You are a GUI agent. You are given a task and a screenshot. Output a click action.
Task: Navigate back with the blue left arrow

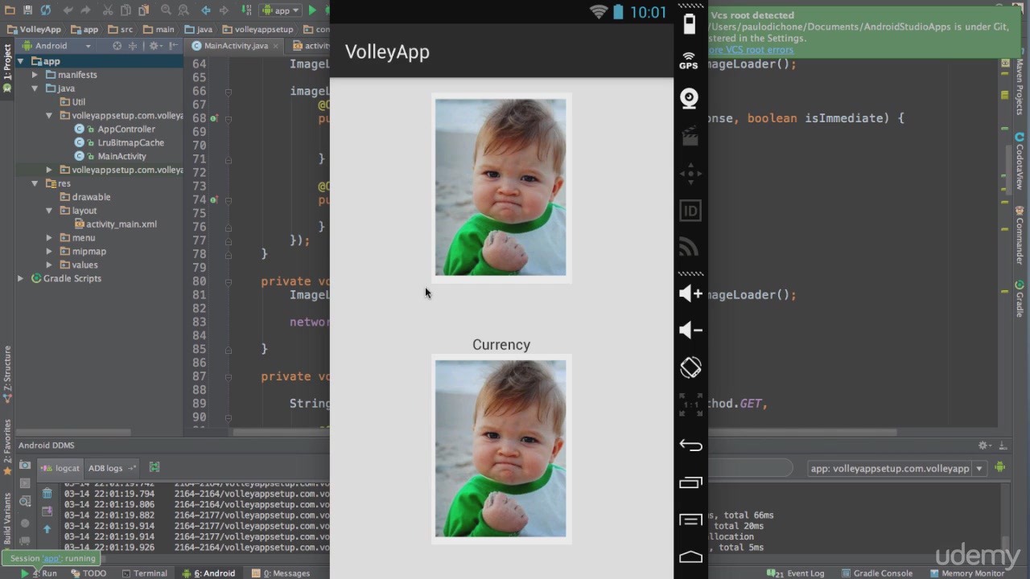point(206,10)
